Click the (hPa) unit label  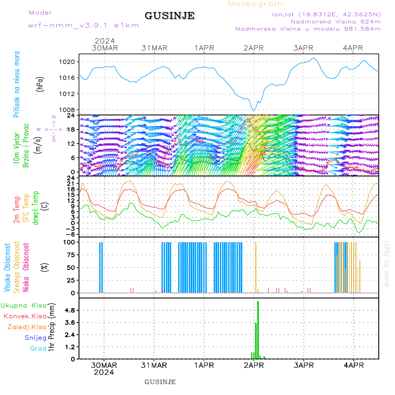[x=40, y=84]
